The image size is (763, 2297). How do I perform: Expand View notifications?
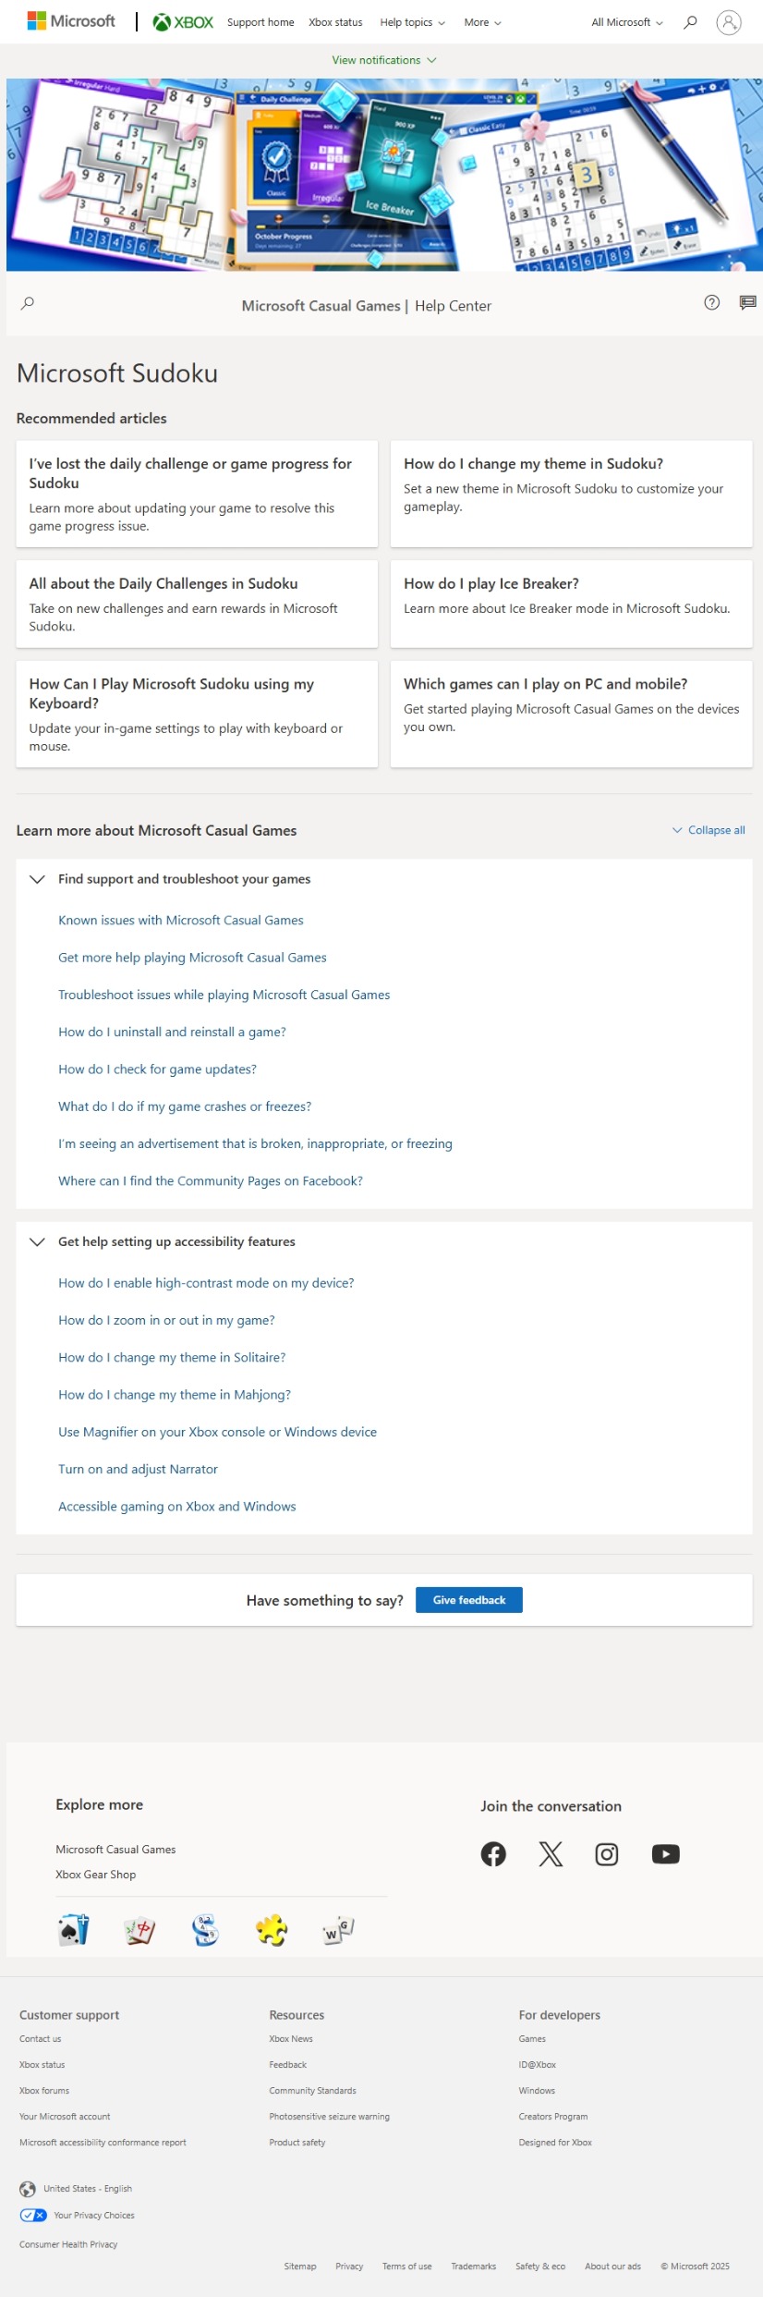point(384,60)
